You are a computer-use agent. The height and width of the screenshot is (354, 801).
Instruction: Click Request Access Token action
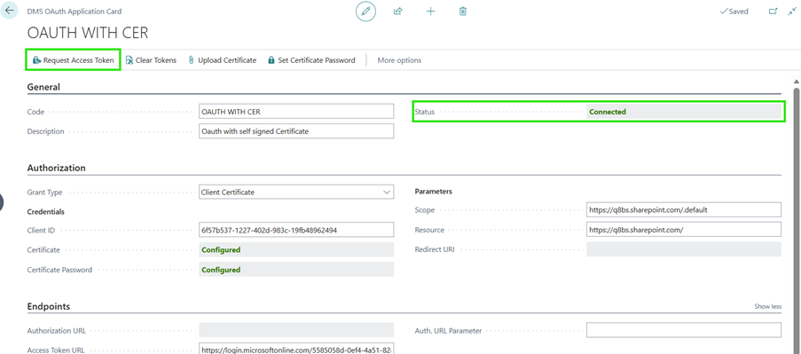pos(73,59)
